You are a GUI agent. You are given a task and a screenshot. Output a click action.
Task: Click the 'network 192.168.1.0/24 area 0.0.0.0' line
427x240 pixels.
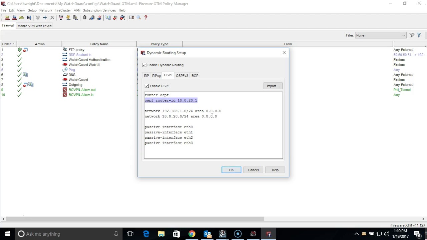[x=183, y=111]
